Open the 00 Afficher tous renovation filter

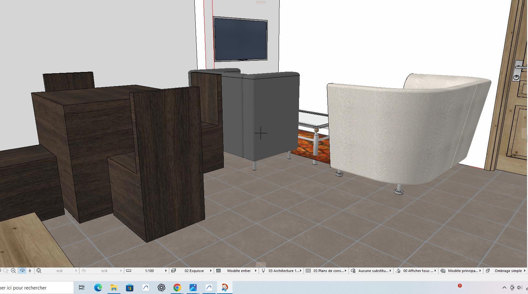[x=418, y=271]
